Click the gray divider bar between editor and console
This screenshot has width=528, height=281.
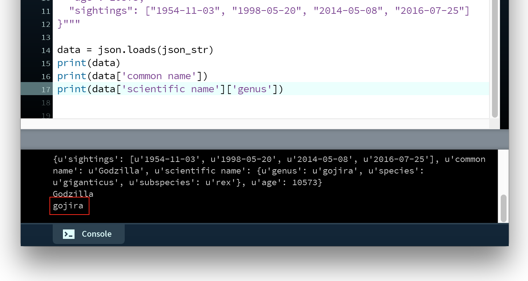[x=264, y=139]
